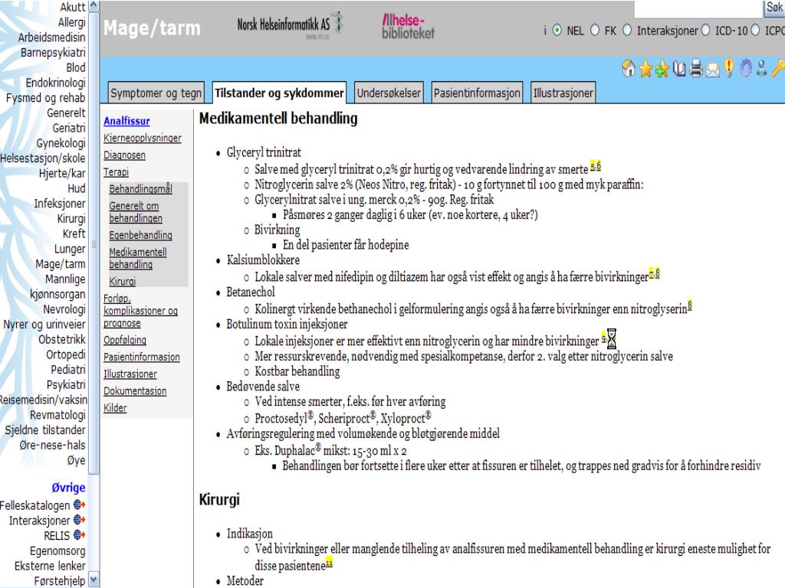Open Øre-nese-hals category
Screen dimensions: 785x588
coord(52,445)
